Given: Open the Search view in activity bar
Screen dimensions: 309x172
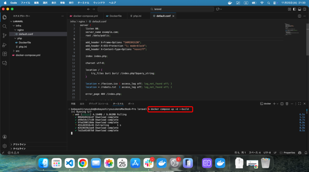Looking at the screenshot, I should [5, 26].
